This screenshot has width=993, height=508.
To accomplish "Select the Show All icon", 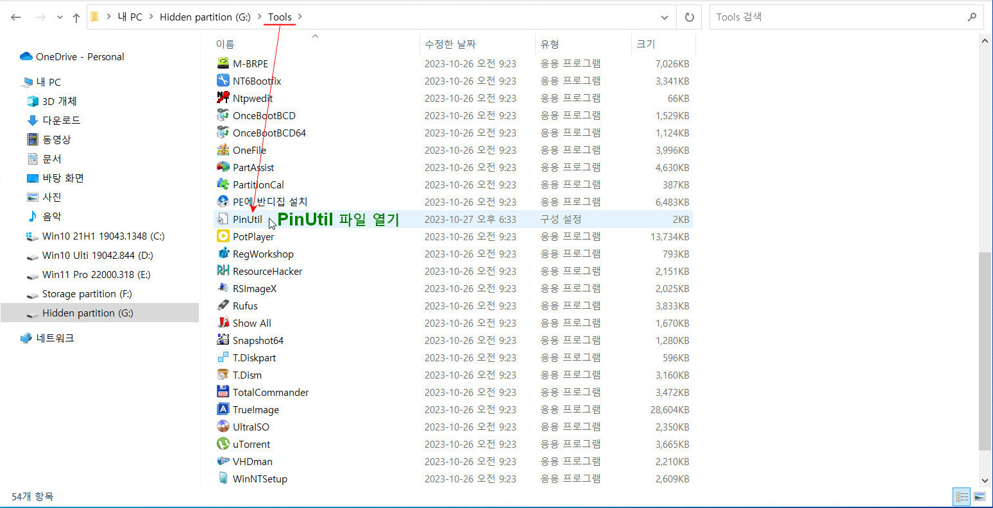I will point(223,323).
